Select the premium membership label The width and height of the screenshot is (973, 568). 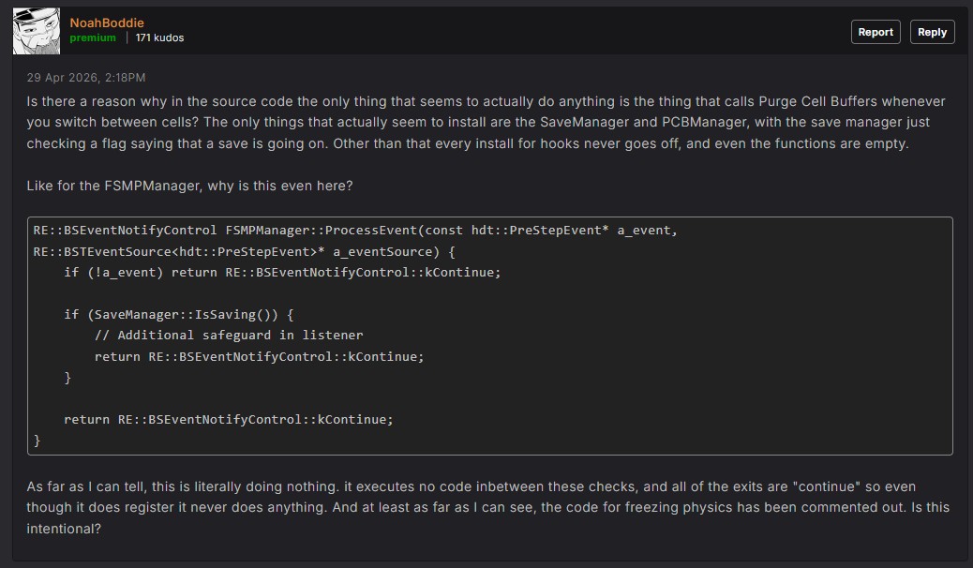coord(93,37)
